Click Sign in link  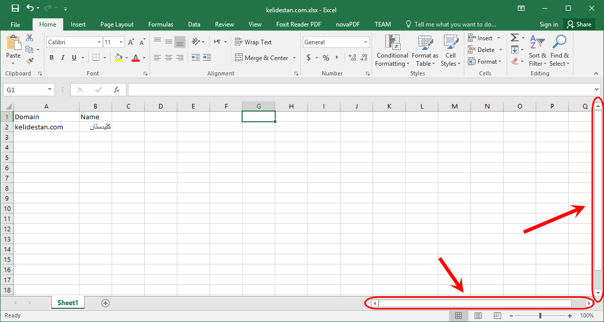tap(548, 24)
